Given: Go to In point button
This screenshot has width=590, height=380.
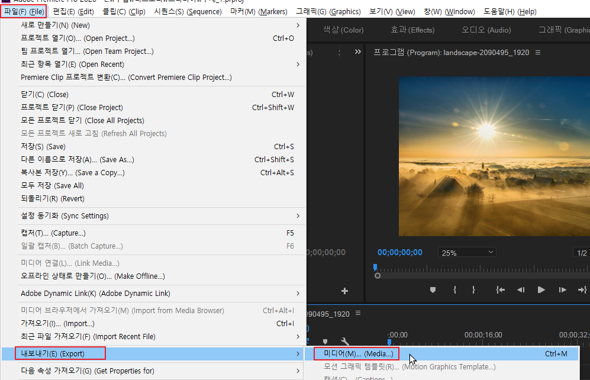Looking at the screenshot, I should (x=500, y=290).
